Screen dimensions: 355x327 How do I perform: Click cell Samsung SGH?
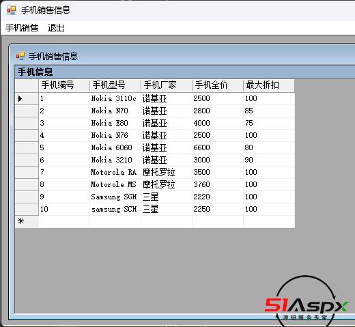click(x=115, y=197)
